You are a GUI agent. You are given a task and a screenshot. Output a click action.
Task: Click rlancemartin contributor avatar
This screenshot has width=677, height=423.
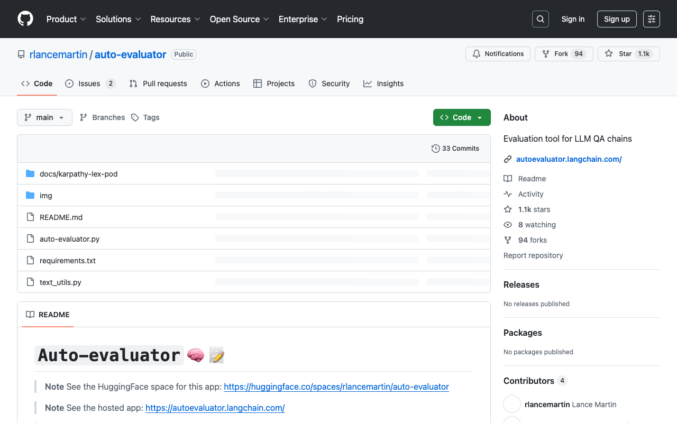tap(512, 404)
